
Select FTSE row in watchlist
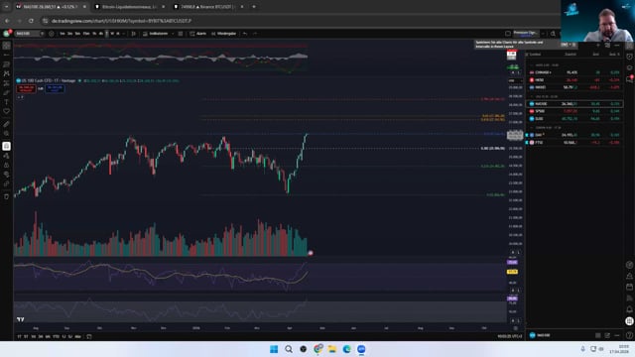[573, 143]
